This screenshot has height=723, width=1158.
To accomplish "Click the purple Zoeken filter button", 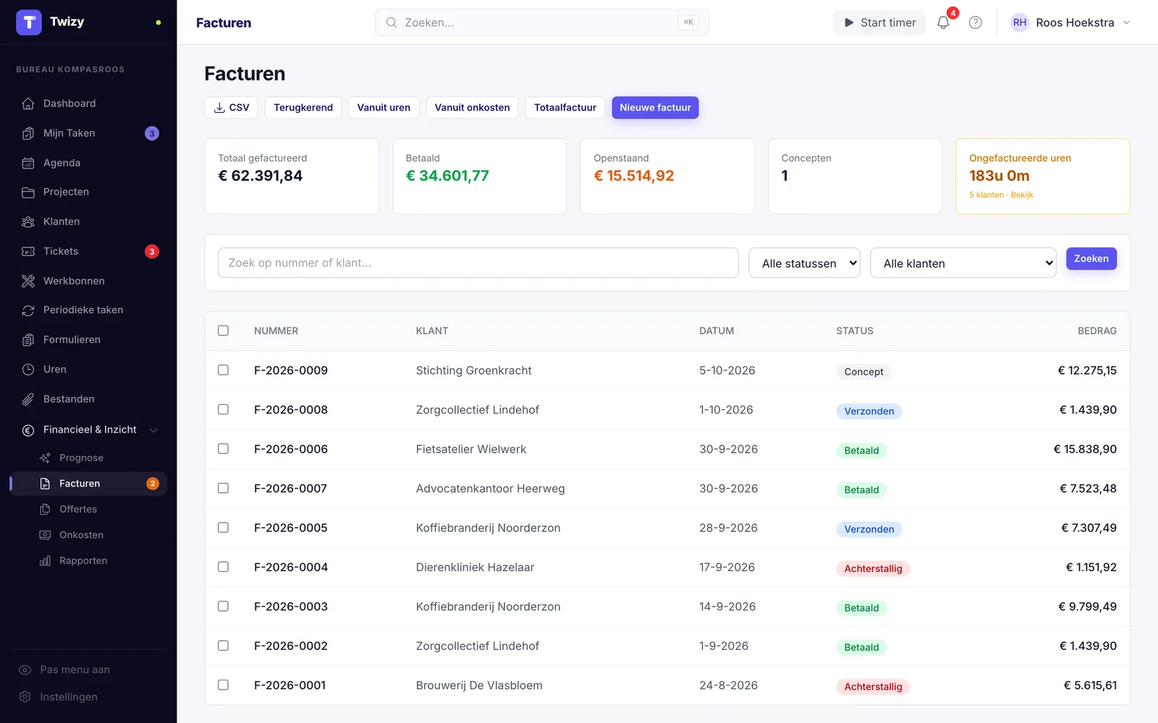I will 1091,259.
